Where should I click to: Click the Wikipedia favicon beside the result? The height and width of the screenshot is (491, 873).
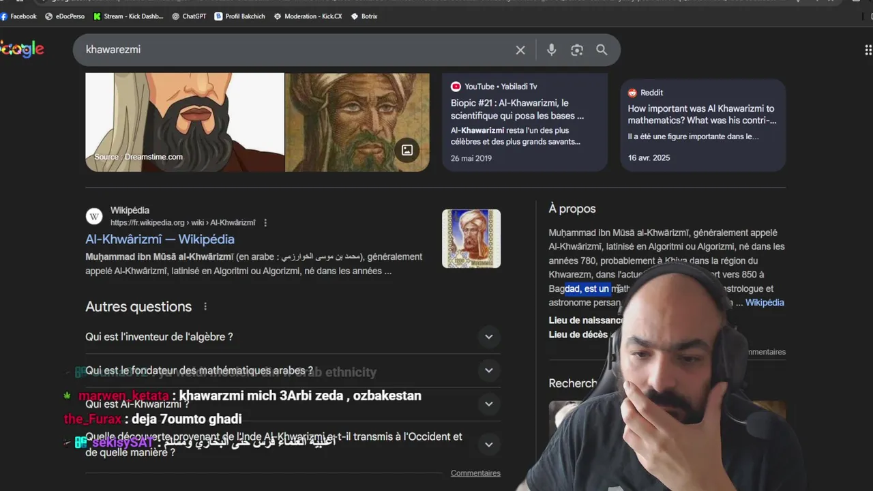[x=94, y=216]
